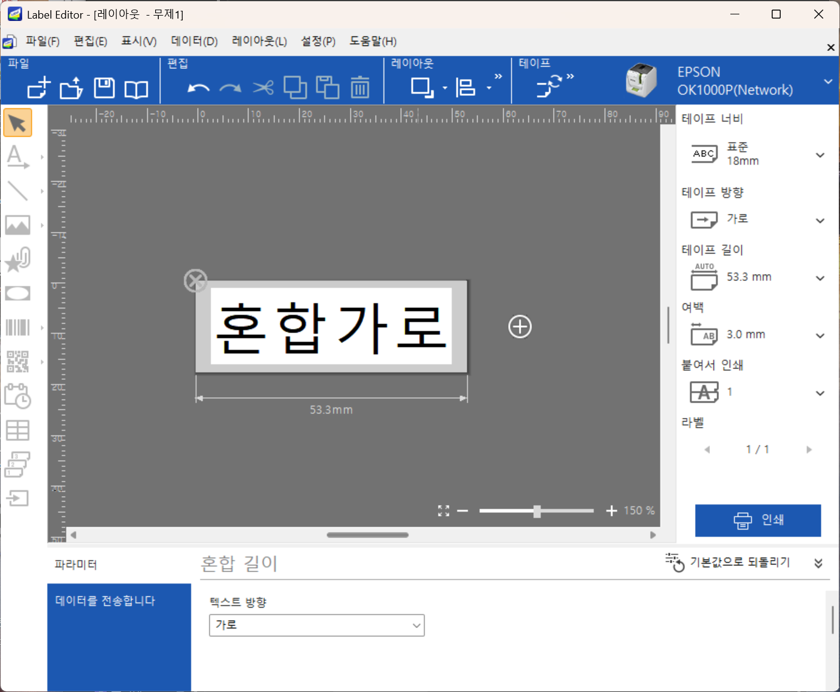Click right scroll arrow of canvas

pos(653,535)
